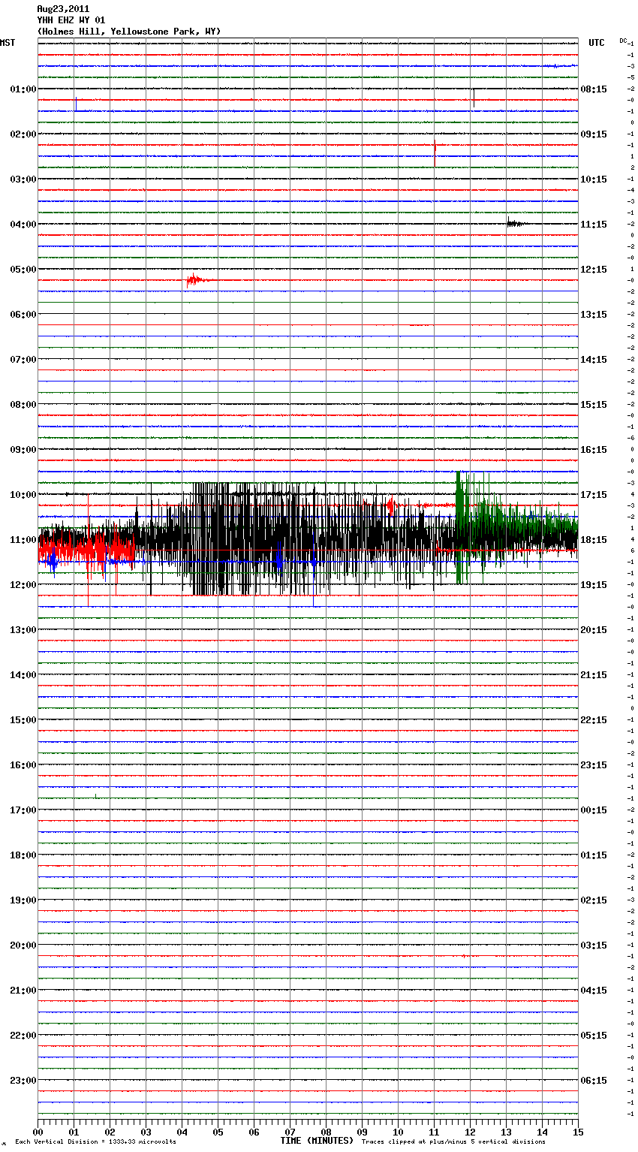Select the 12:00 MST time label
The image size is (638, 1152).
[23, 584]
